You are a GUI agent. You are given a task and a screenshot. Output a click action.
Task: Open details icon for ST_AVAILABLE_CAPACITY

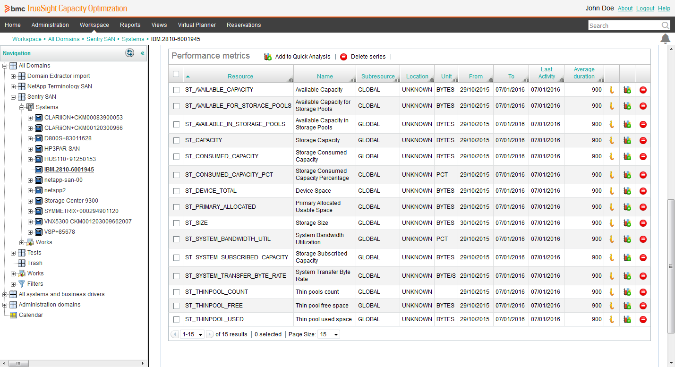(x=611, y=90)
